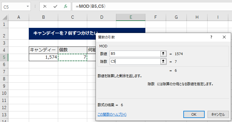The width and height of the screenshot is (232, 122).
Task: Collapse dialog using 数値 range selector icon
Action: coord(163,54)
